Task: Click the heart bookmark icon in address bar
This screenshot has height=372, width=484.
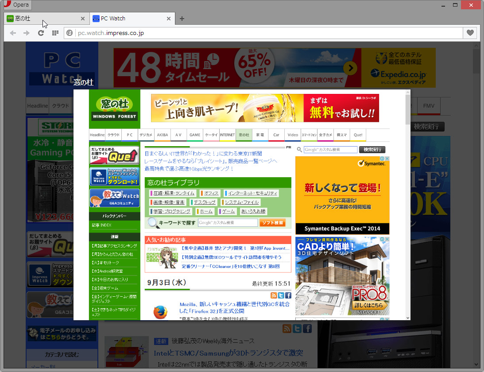Action: (x=470, y=33)
